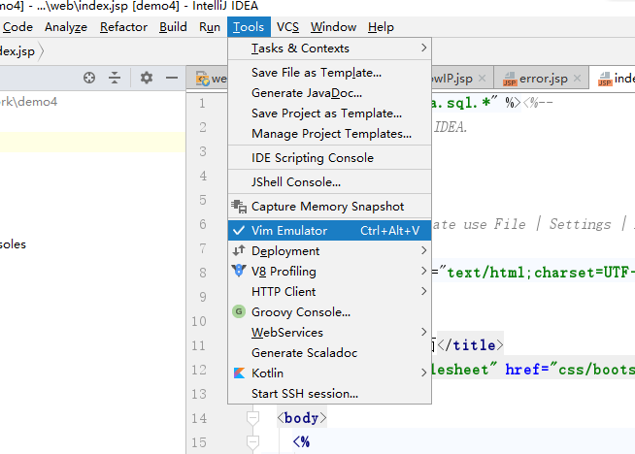Hide the project tool window
The width and height of the screenshot is (635, 454).
[x=172, y=78]
